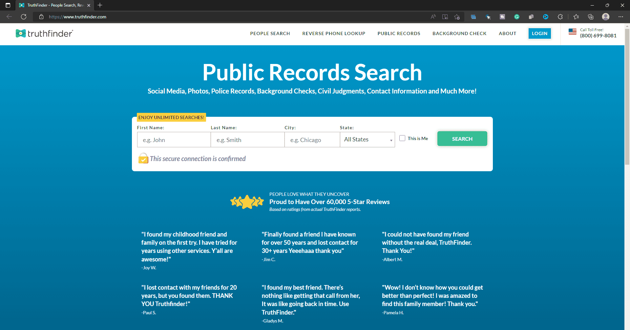Click the Read Aloud icon in address bar
Screen dimensions: 630x330
click(433, 17)
